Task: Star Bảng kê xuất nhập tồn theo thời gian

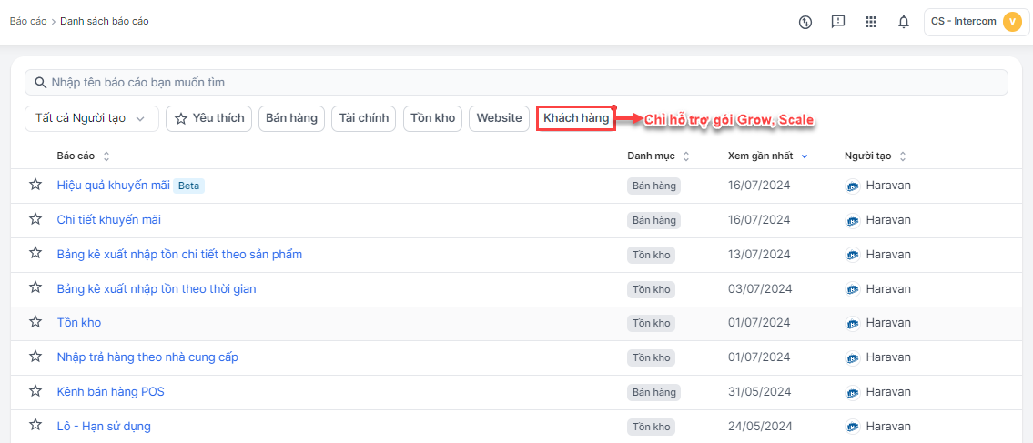Action: click(x=35, y=287)
